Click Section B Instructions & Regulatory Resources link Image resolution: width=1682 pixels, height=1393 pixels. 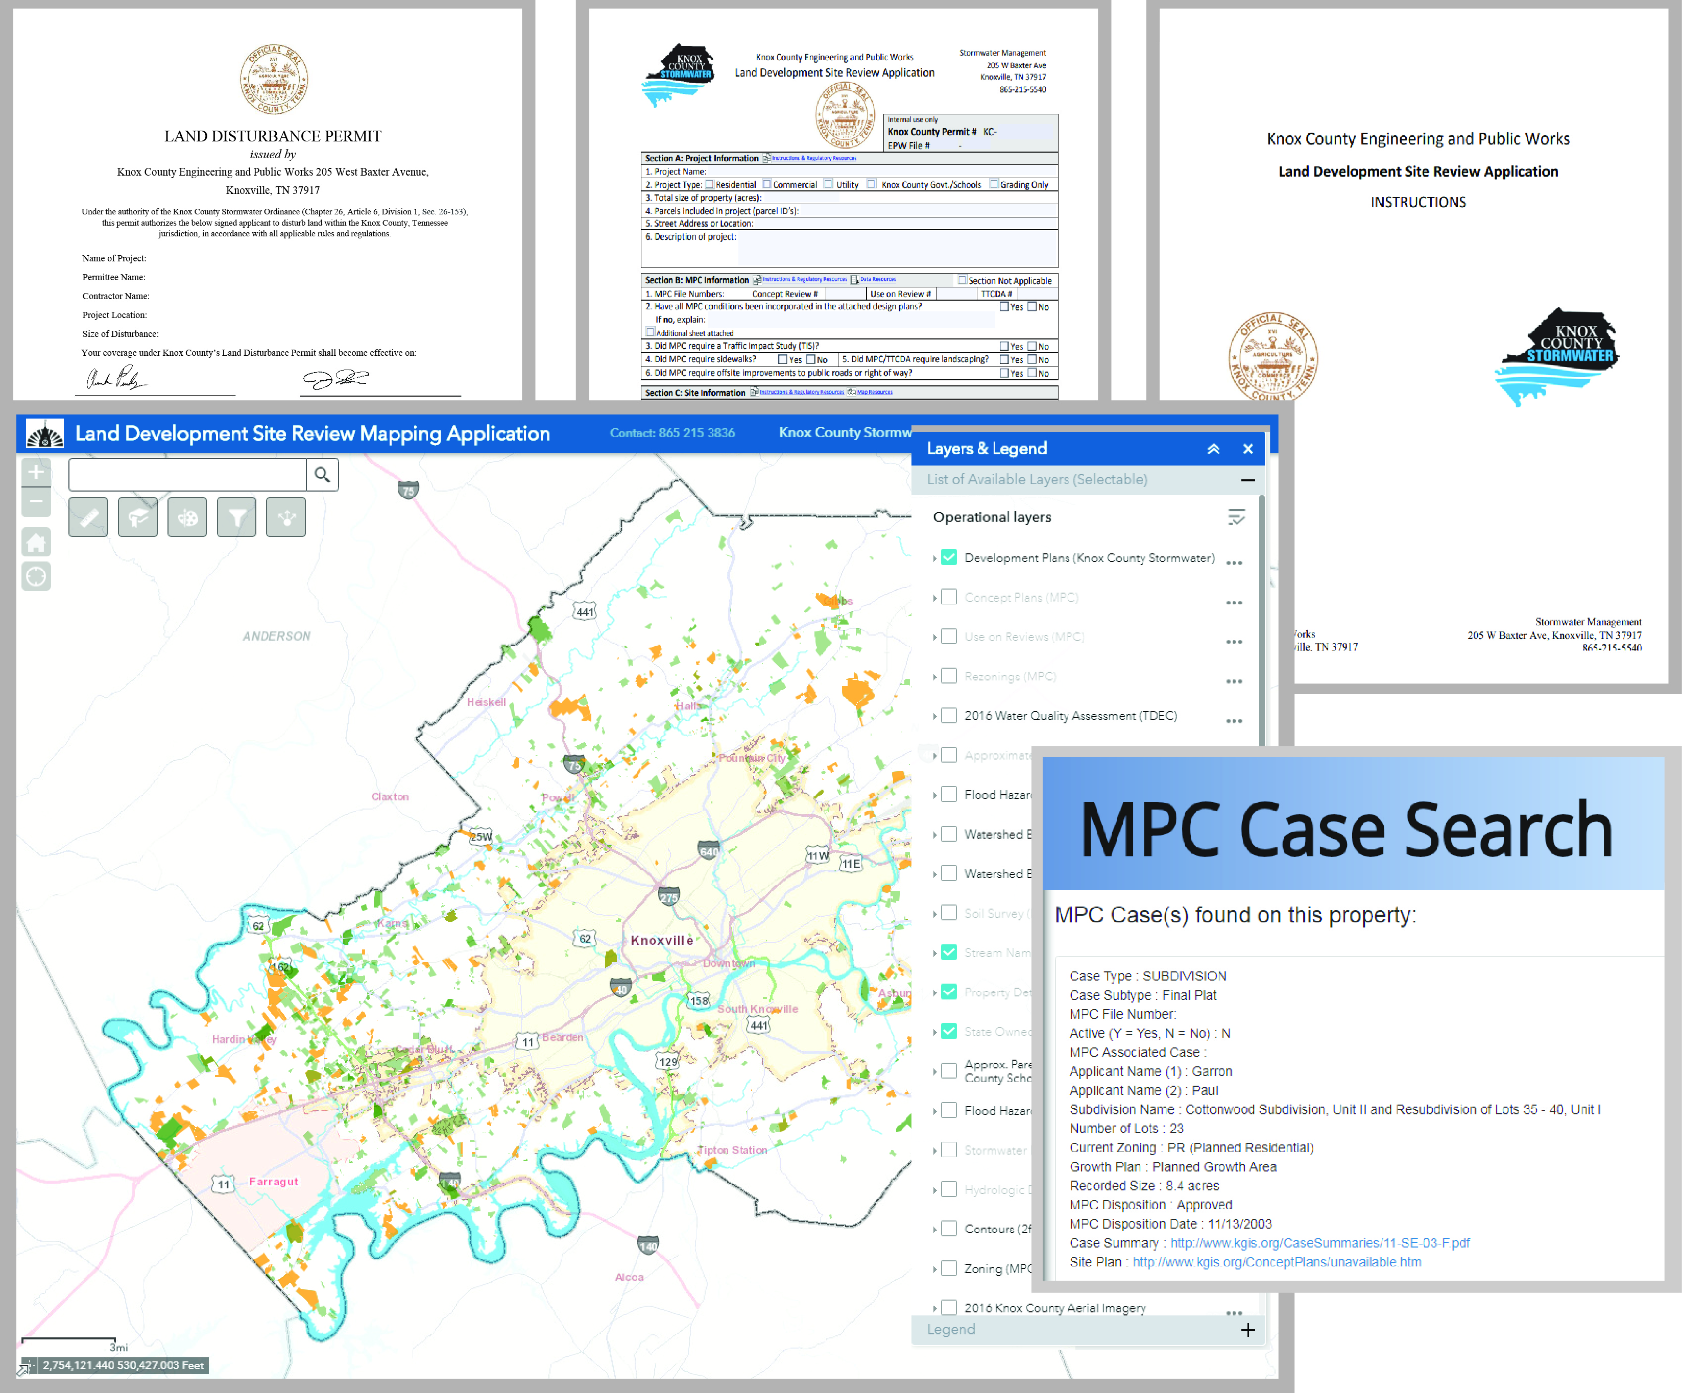click(x=804, y=279)
